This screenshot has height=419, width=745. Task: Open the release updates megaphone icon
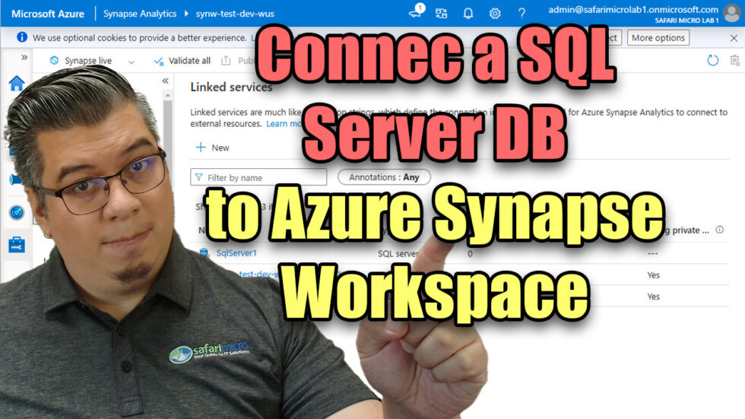(416, 13)
